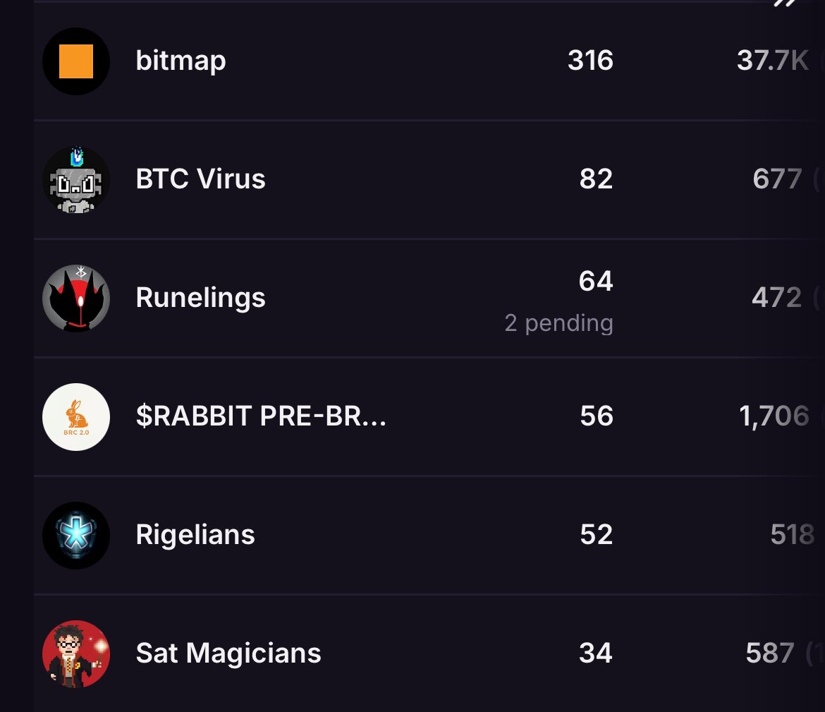Click the "2 pending" label under Runelings

(558, 323)
